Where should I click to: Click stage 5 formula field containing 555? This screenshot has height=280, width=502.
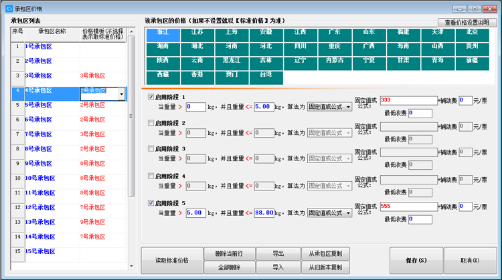408,206
